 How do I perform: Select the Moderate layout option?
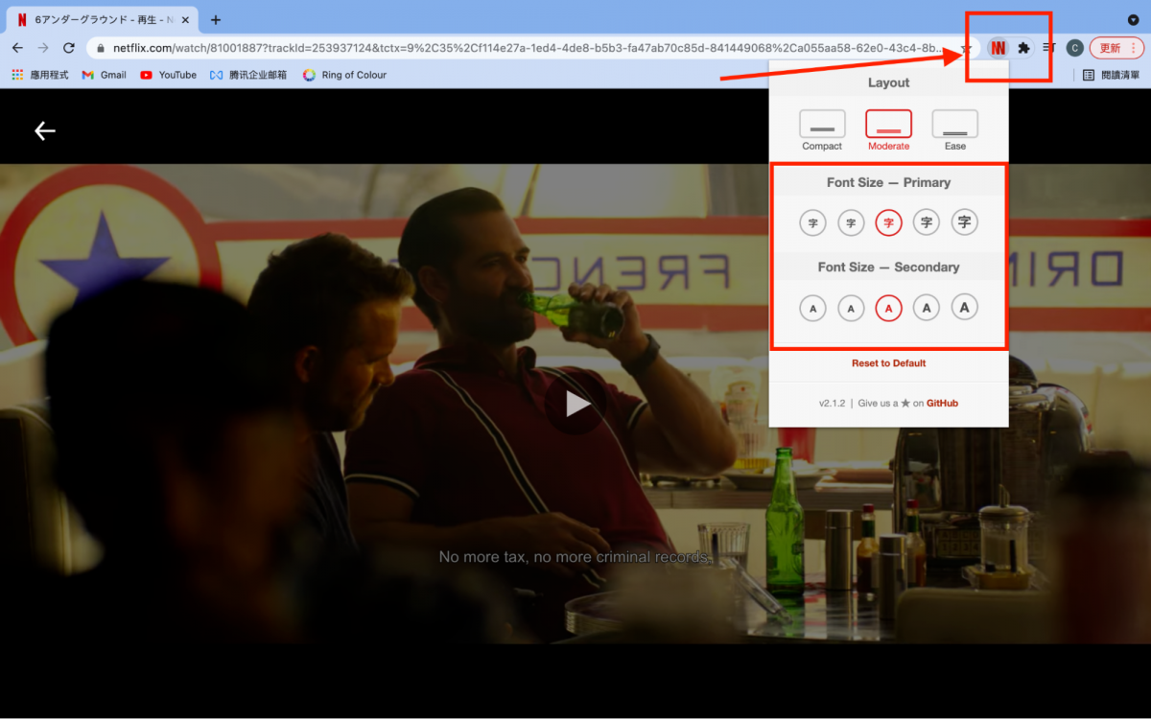(x=888, y=130)
